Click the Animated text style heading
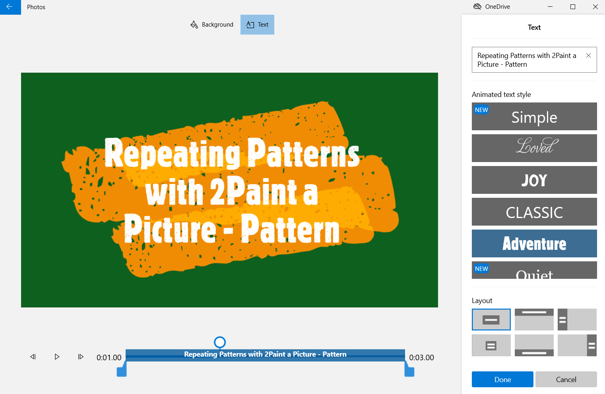 click(x=501, y=95)
